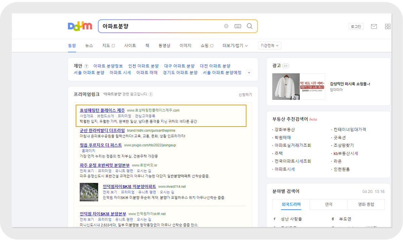Open 인덕원자이SK뷰 미분양아파트 result
Screen dimensions: 403x243
coord(129,186)
